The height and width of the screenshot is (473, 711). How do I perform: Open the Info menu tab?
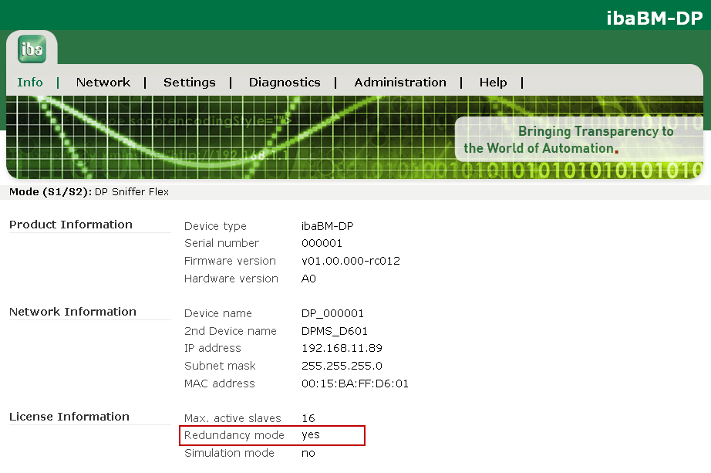(30, 82)
